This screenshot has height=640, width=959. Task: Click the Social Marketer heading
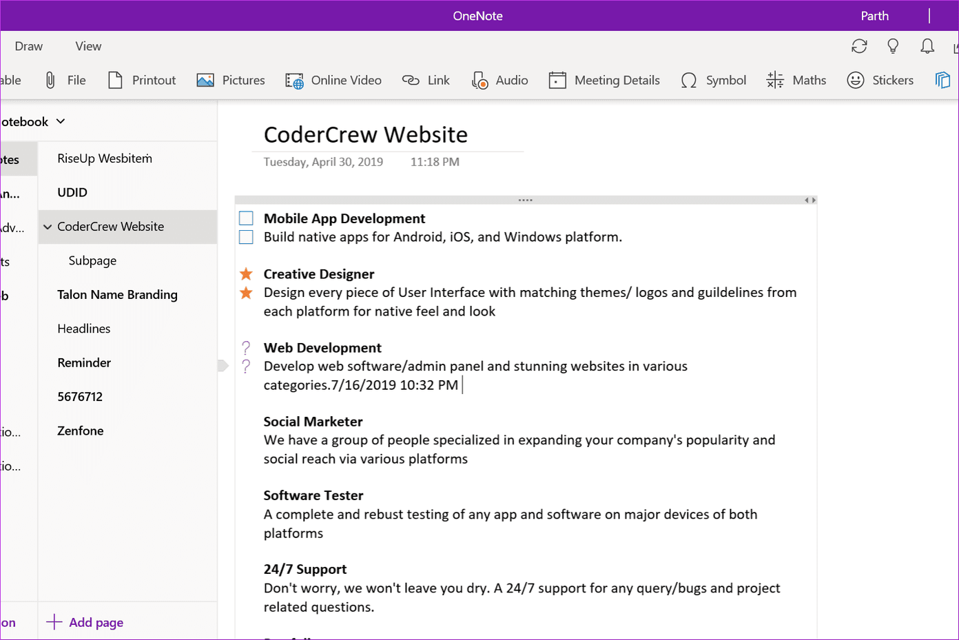point(313,422)
